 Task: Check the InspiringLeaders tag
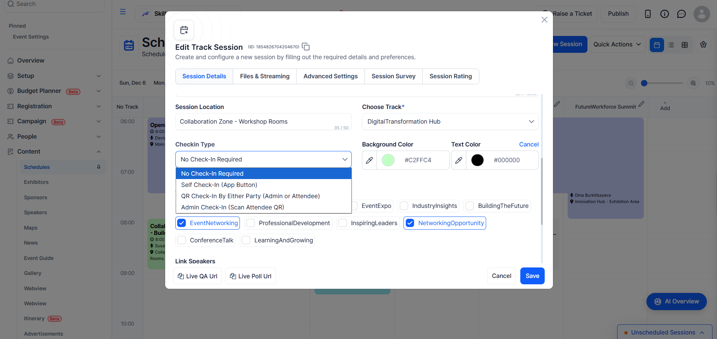point(343,223)
